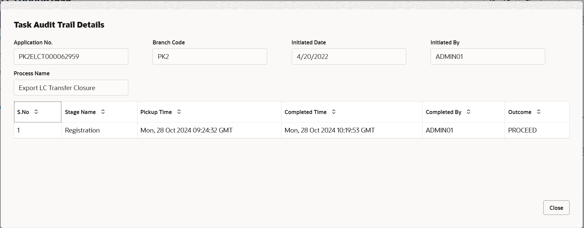This screenshot has height=228, width=584.
Task: Select the Initiated Date field
Action: pos(349,56)
